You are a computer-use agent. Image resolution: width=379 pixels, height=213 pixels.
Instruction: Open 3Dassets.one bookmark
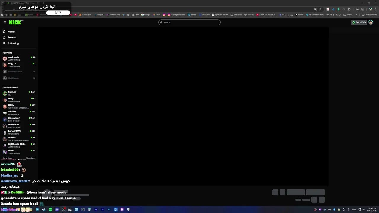pos(113,14)
